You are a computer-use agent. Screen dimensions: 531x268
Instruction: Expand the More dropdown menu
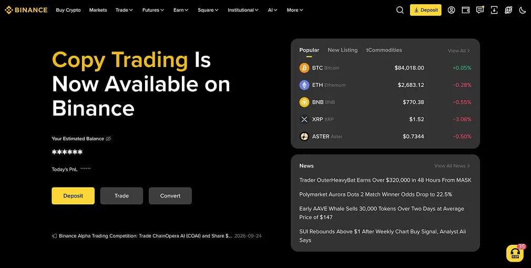point(294,10)
